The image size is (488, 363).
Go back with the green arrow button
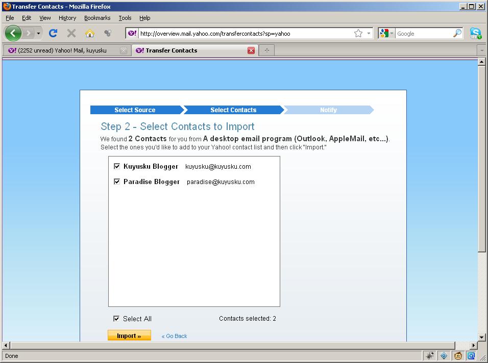(13, 33)
